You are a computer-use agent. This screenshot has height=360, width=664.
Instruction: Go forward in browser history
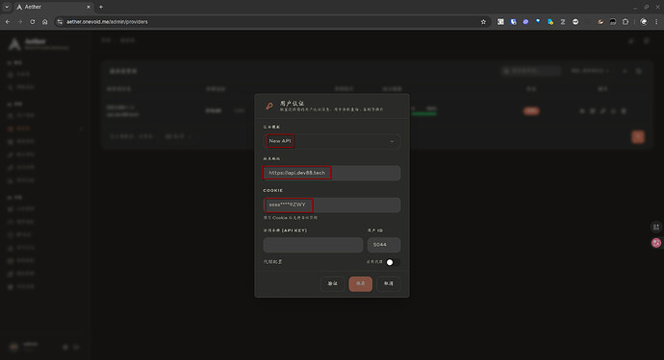click(x=20, y=21)
